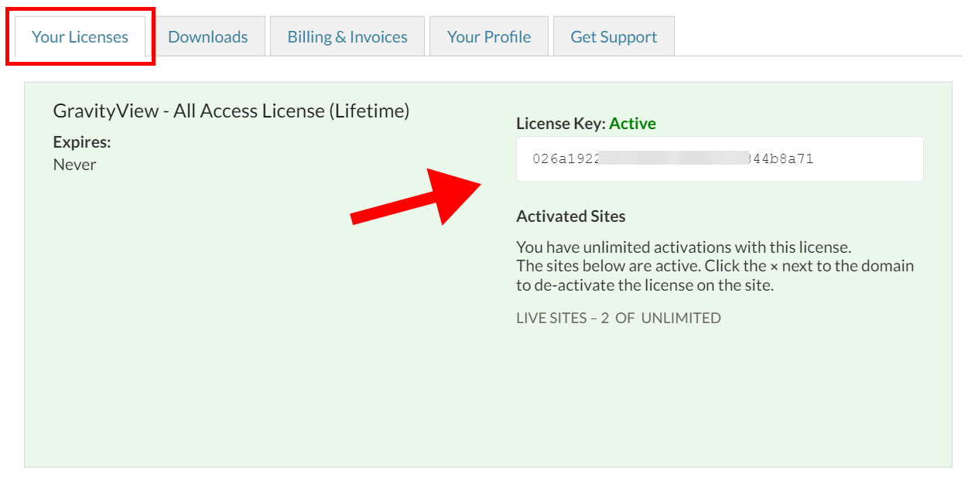
Task: Click the License Key label
Action: (561, 124)
